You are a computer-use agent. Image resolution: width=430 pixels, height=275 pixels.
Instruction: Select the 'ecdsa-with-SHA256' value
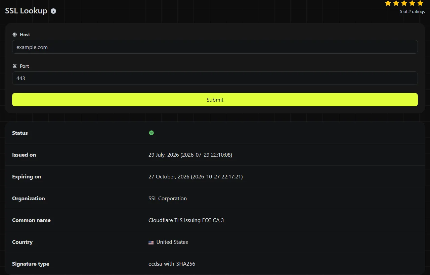172,264
